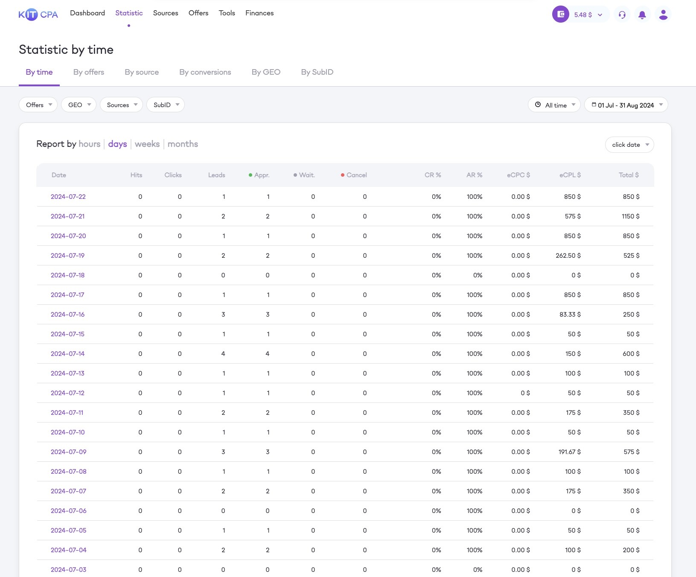Switch to the By source tab
696x577 pixels.
pyautogui.click(x=142, y=72)
